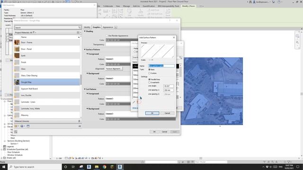Viewport: 303px width, 170px height.
Task: Switch to the Appearance tab
Action: 108,27
